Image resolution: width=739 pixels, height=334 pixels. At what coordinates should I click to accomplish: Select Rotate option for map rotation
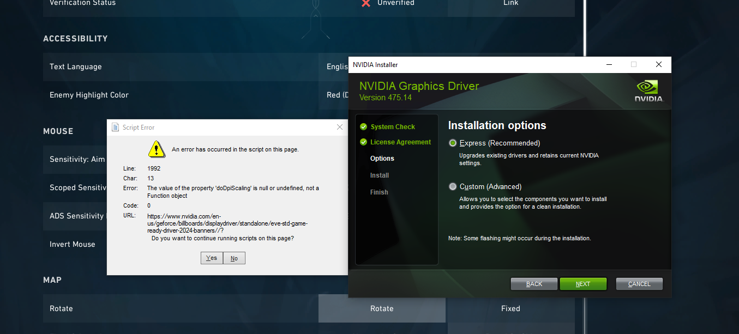(x=382, y=308)
